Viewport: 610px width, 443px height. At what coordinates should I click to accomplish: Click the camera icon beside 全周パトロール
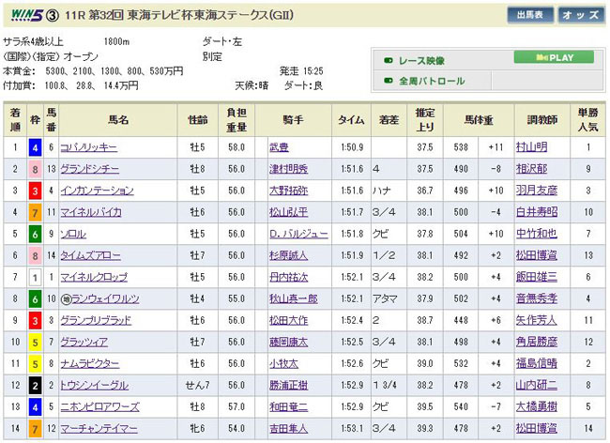click(388, 81)
